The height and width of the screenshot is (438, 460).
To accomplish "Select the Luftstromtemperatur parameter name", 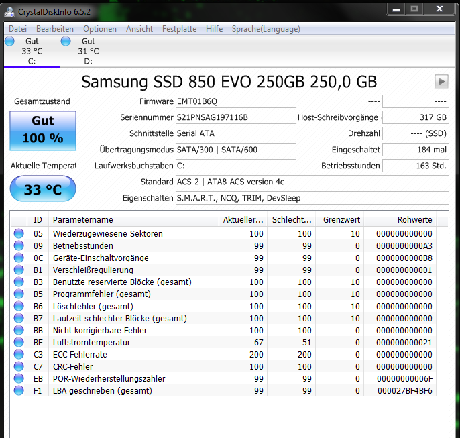I will (x=91, y=342).
